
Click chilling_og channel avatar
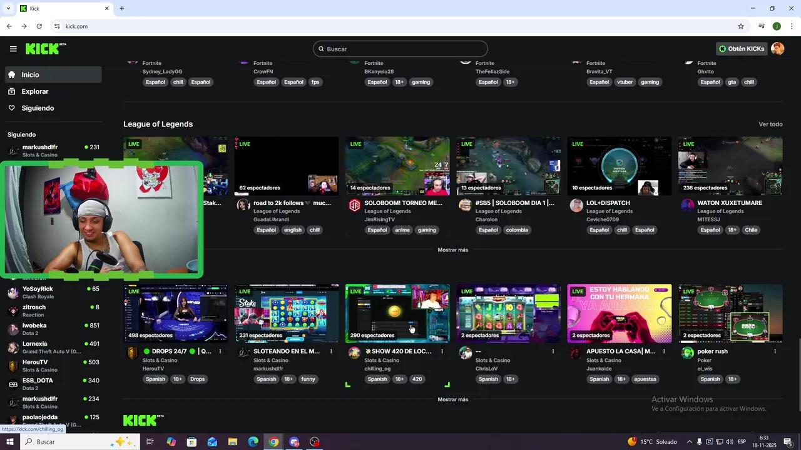click(354, 353)
